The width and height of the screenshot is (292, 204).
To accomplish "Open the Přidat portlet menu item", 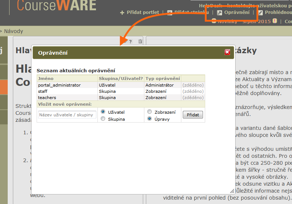I will (143, 12).
